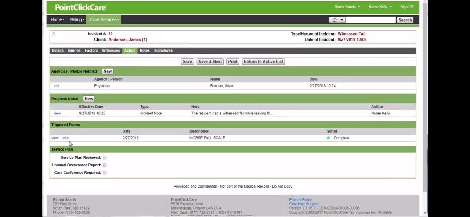Add new Agencies / People Notified entry
Image resolution: width=470 pixels, height=217 pixels.
tap(108, 71)
